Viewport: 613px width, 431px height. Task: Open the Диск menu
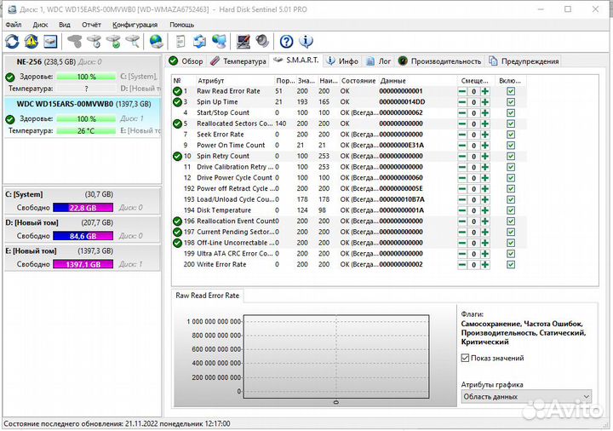point(40,25)
